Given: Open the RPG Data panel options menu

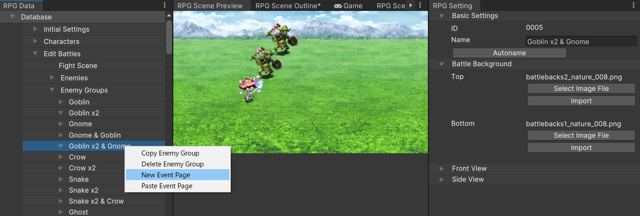Looking at the screenshot, I should click(165, 5).
